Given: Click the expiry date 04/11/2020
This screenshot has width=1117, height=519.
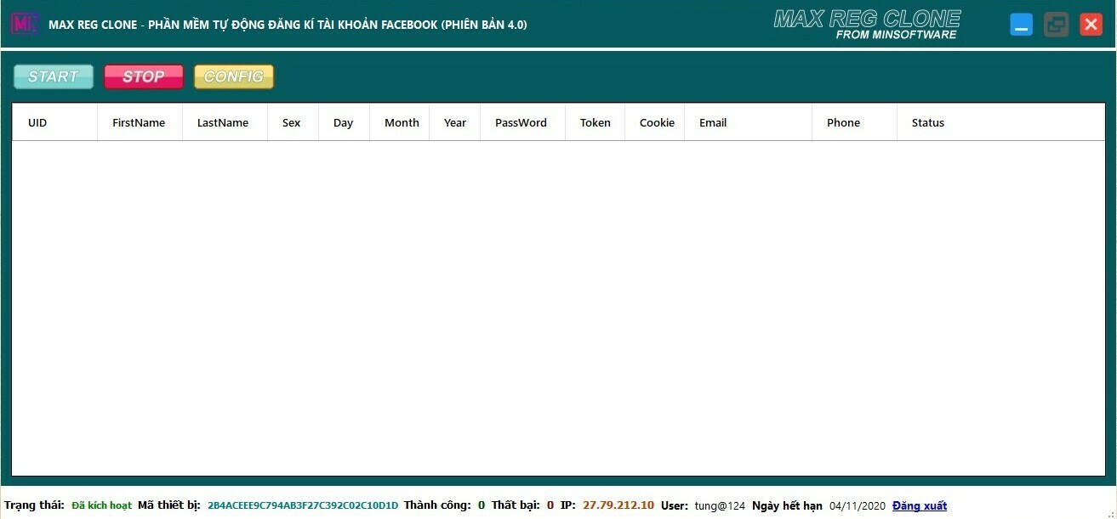Looking at the screenshot, I should pyautogui.click(x=858, y=505).
